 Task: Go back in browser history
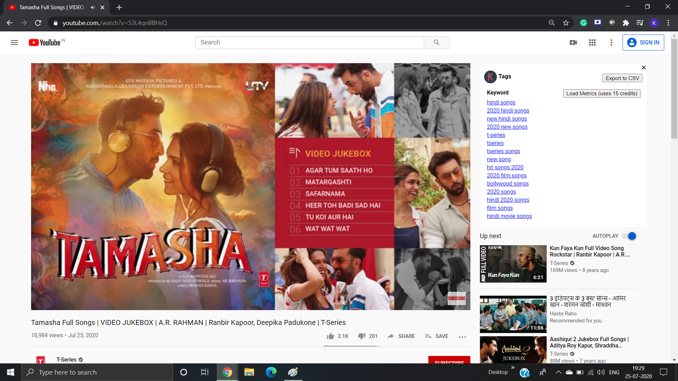pos(10,23)
